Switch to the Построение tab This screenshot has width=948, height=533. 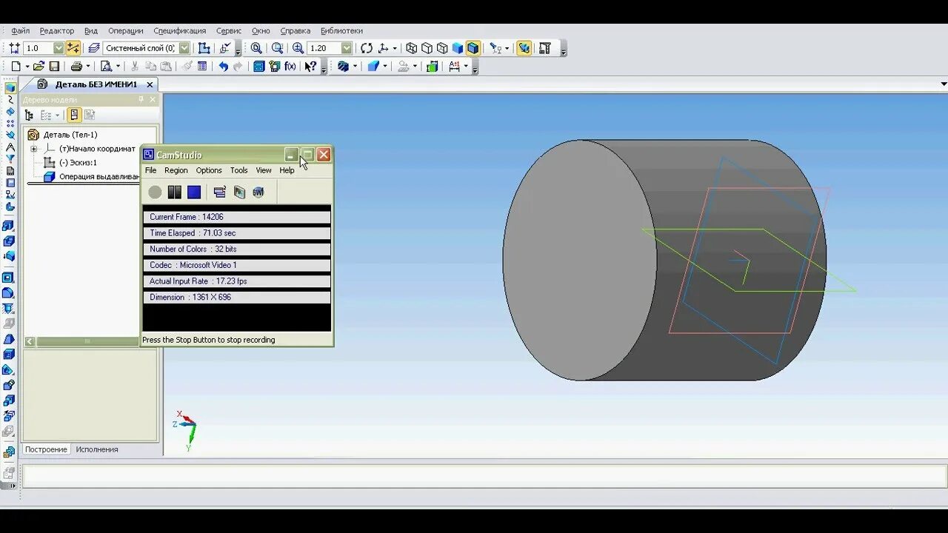(x=46, y=449)
